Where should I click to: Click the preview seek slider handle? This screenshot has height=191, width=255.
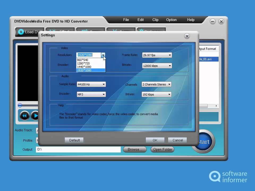pyautogui.click(x=20, y=105)
